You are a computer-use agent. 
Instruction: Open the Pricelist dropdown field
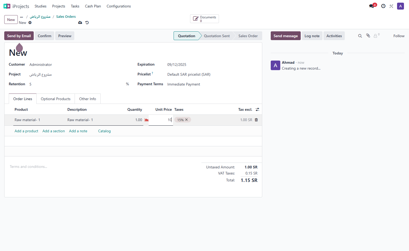coord(212,74)
